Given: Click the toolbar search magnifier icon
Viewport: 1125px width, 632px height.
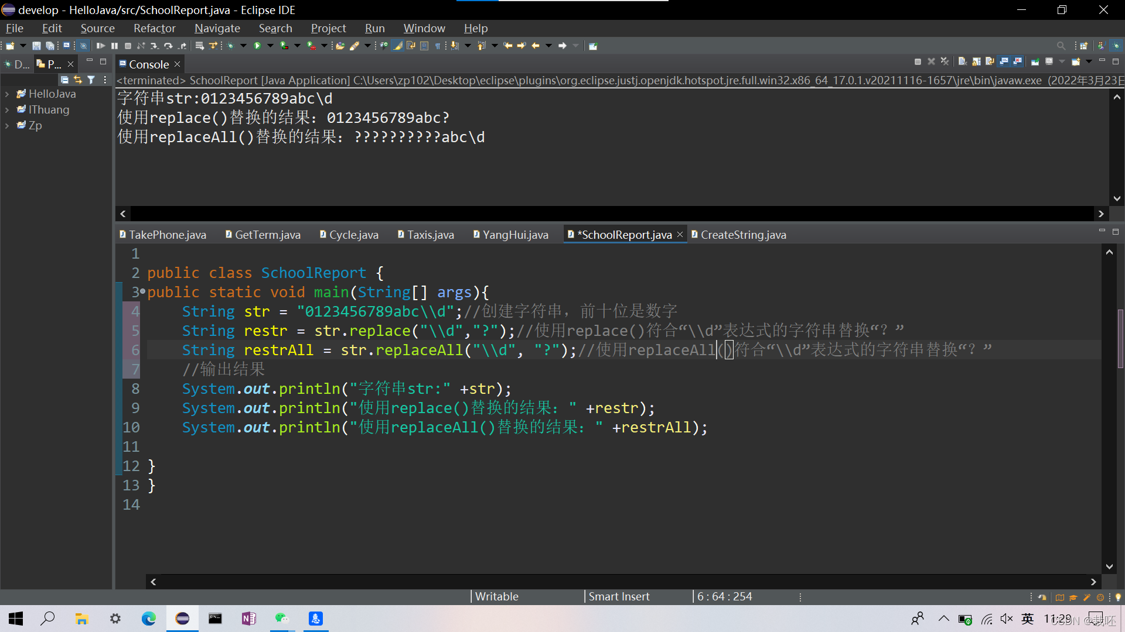Looking at the screenshot, I should (x=1061, y=46).
